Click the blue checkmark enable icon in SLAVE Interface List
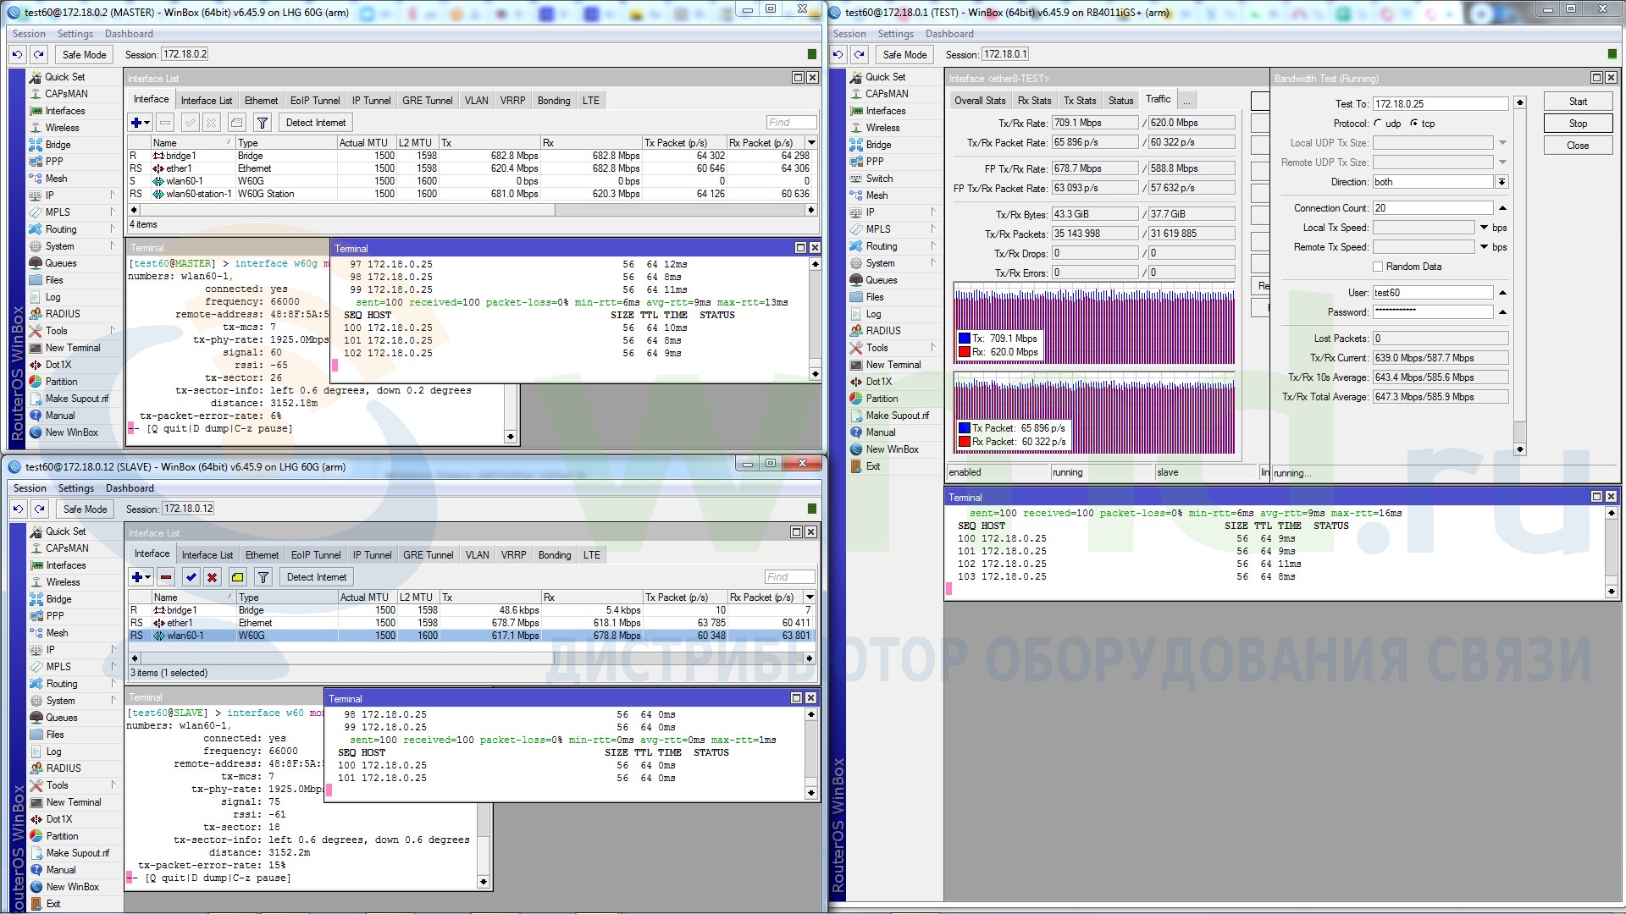The width and height of the screenshot is (1626, 914). click(x=191, y=577)
